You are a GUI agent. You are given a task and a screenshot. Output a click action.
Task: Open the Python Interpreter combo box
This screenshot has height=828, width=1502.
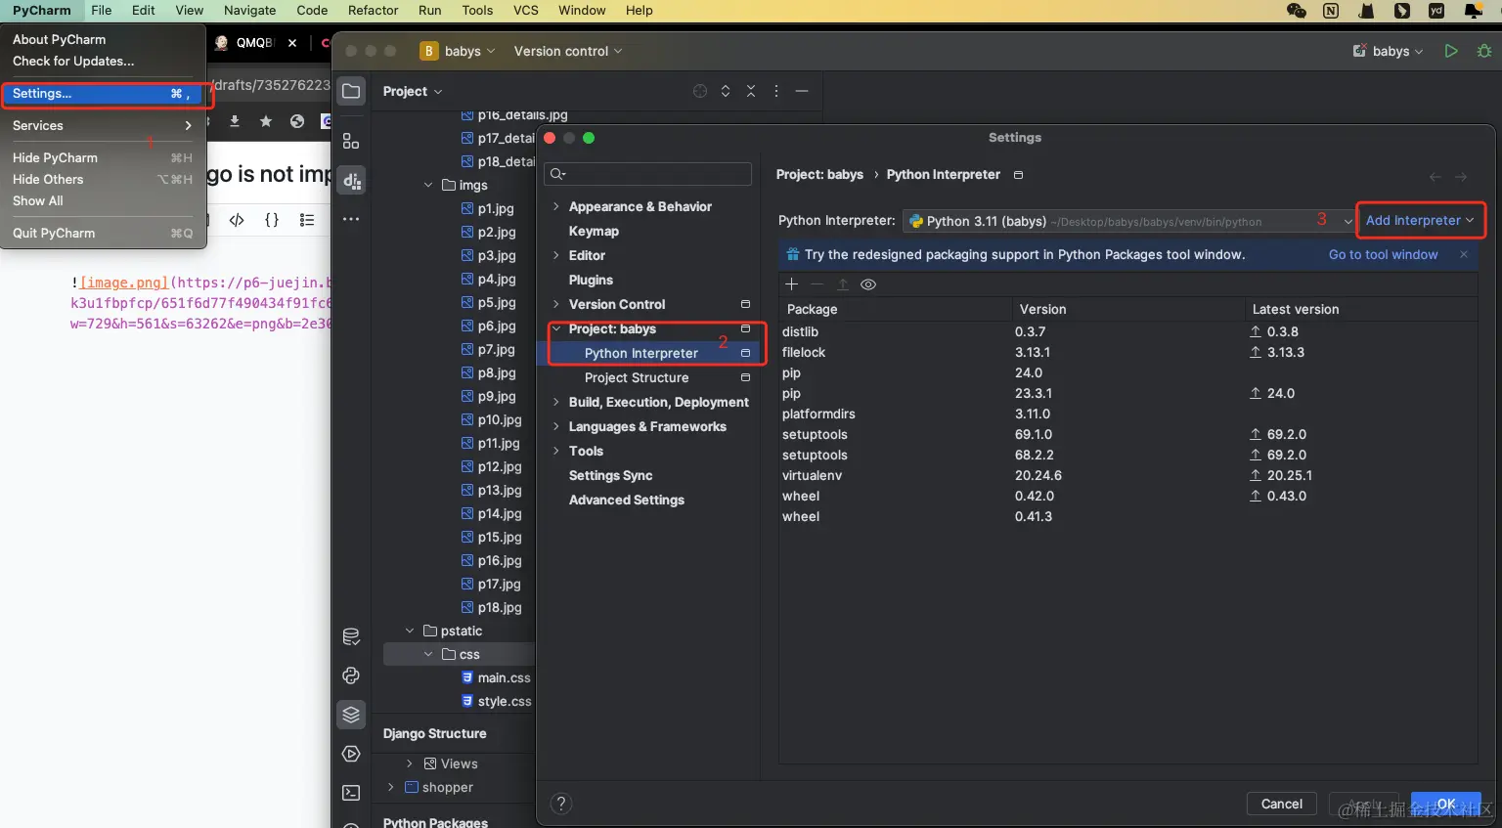click(x=1129, y=221)
